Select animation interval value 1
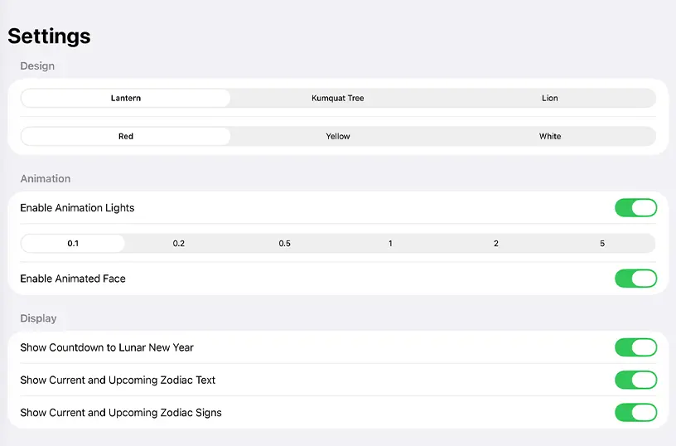Image resolution: width=676 pixels, height=446 pixels. 390,243
